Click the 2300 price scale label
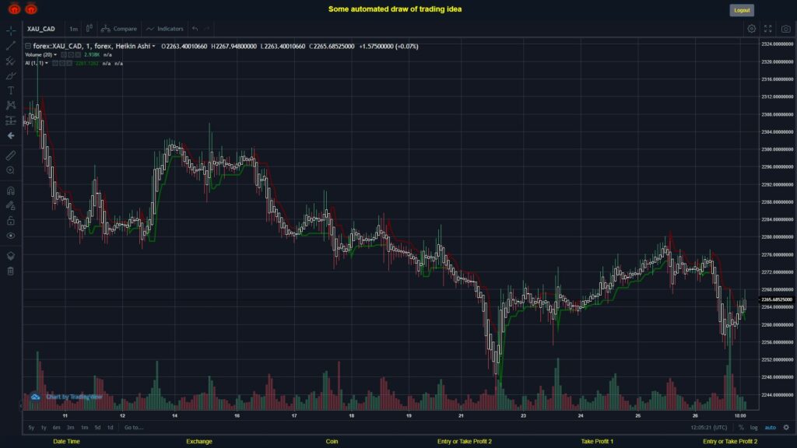This screenshot has height=448, width=797. [778, 150]
